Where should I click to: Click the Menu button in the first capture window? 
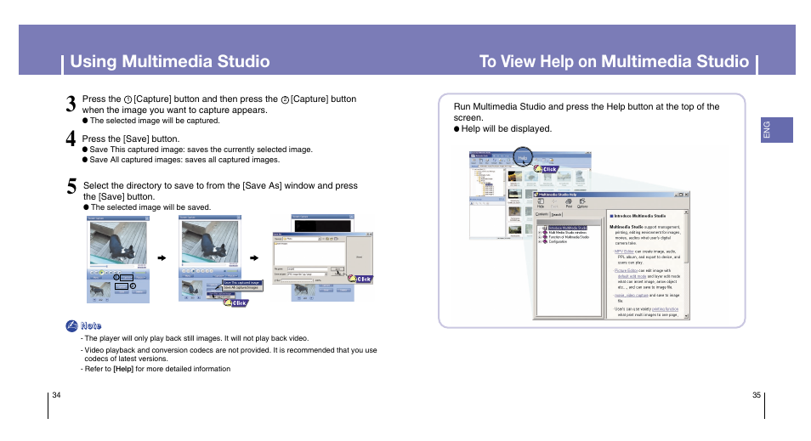click(96, 278)
